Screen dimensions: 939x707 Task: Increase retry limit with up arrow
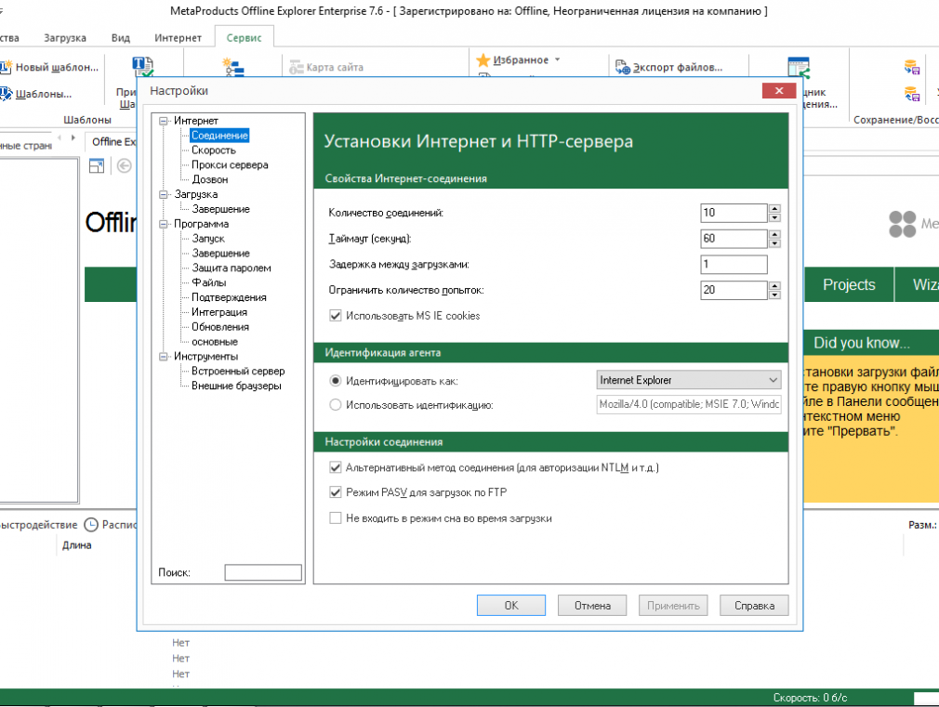(775, 285)
